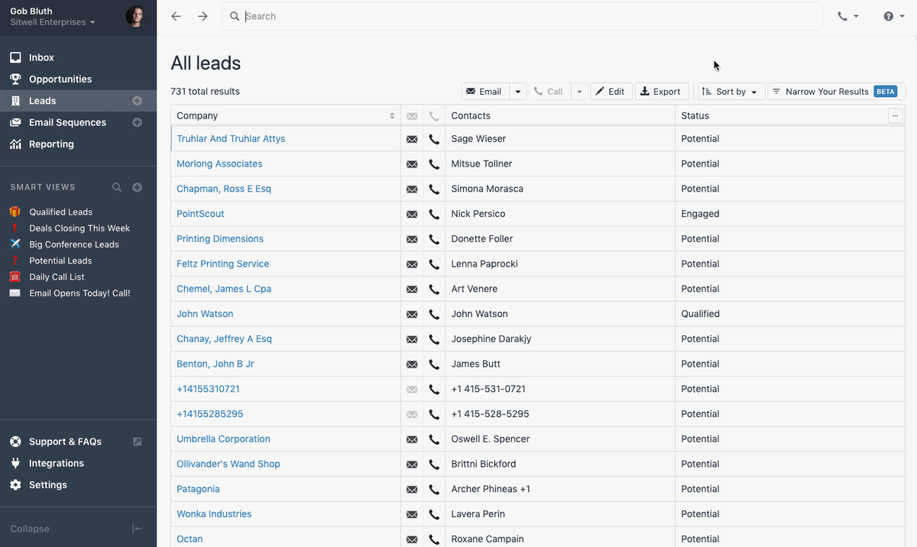Screen dimensions: 917x547
Task: Click the forward arrow navigation icon
Action: tap(203, 16)
